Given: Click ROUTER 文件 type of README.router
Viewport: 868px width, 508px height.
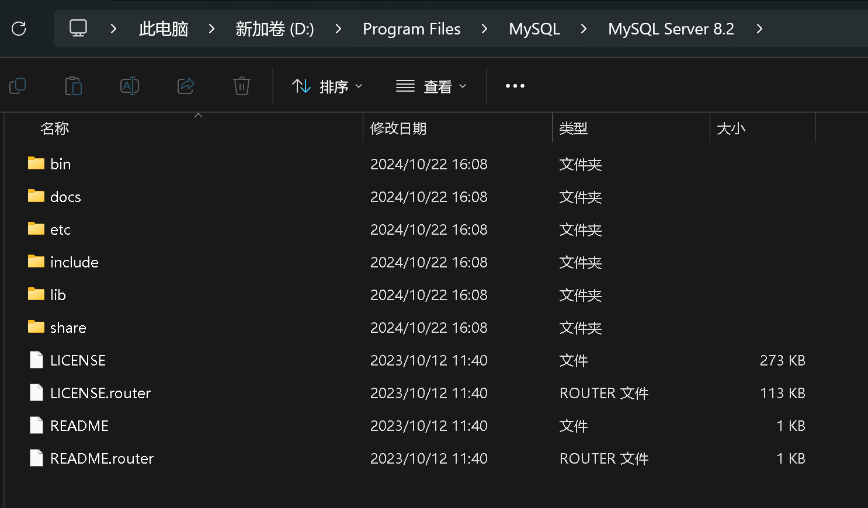Looking at the screenshot, I should (604, 458).
